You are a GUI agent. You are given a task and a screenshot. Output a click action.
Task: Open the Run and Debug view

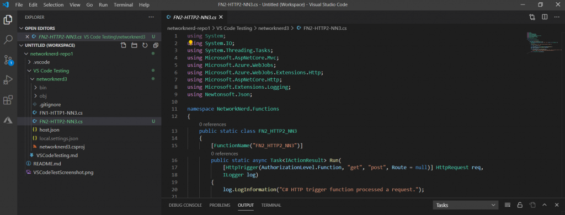click(8, 79)
